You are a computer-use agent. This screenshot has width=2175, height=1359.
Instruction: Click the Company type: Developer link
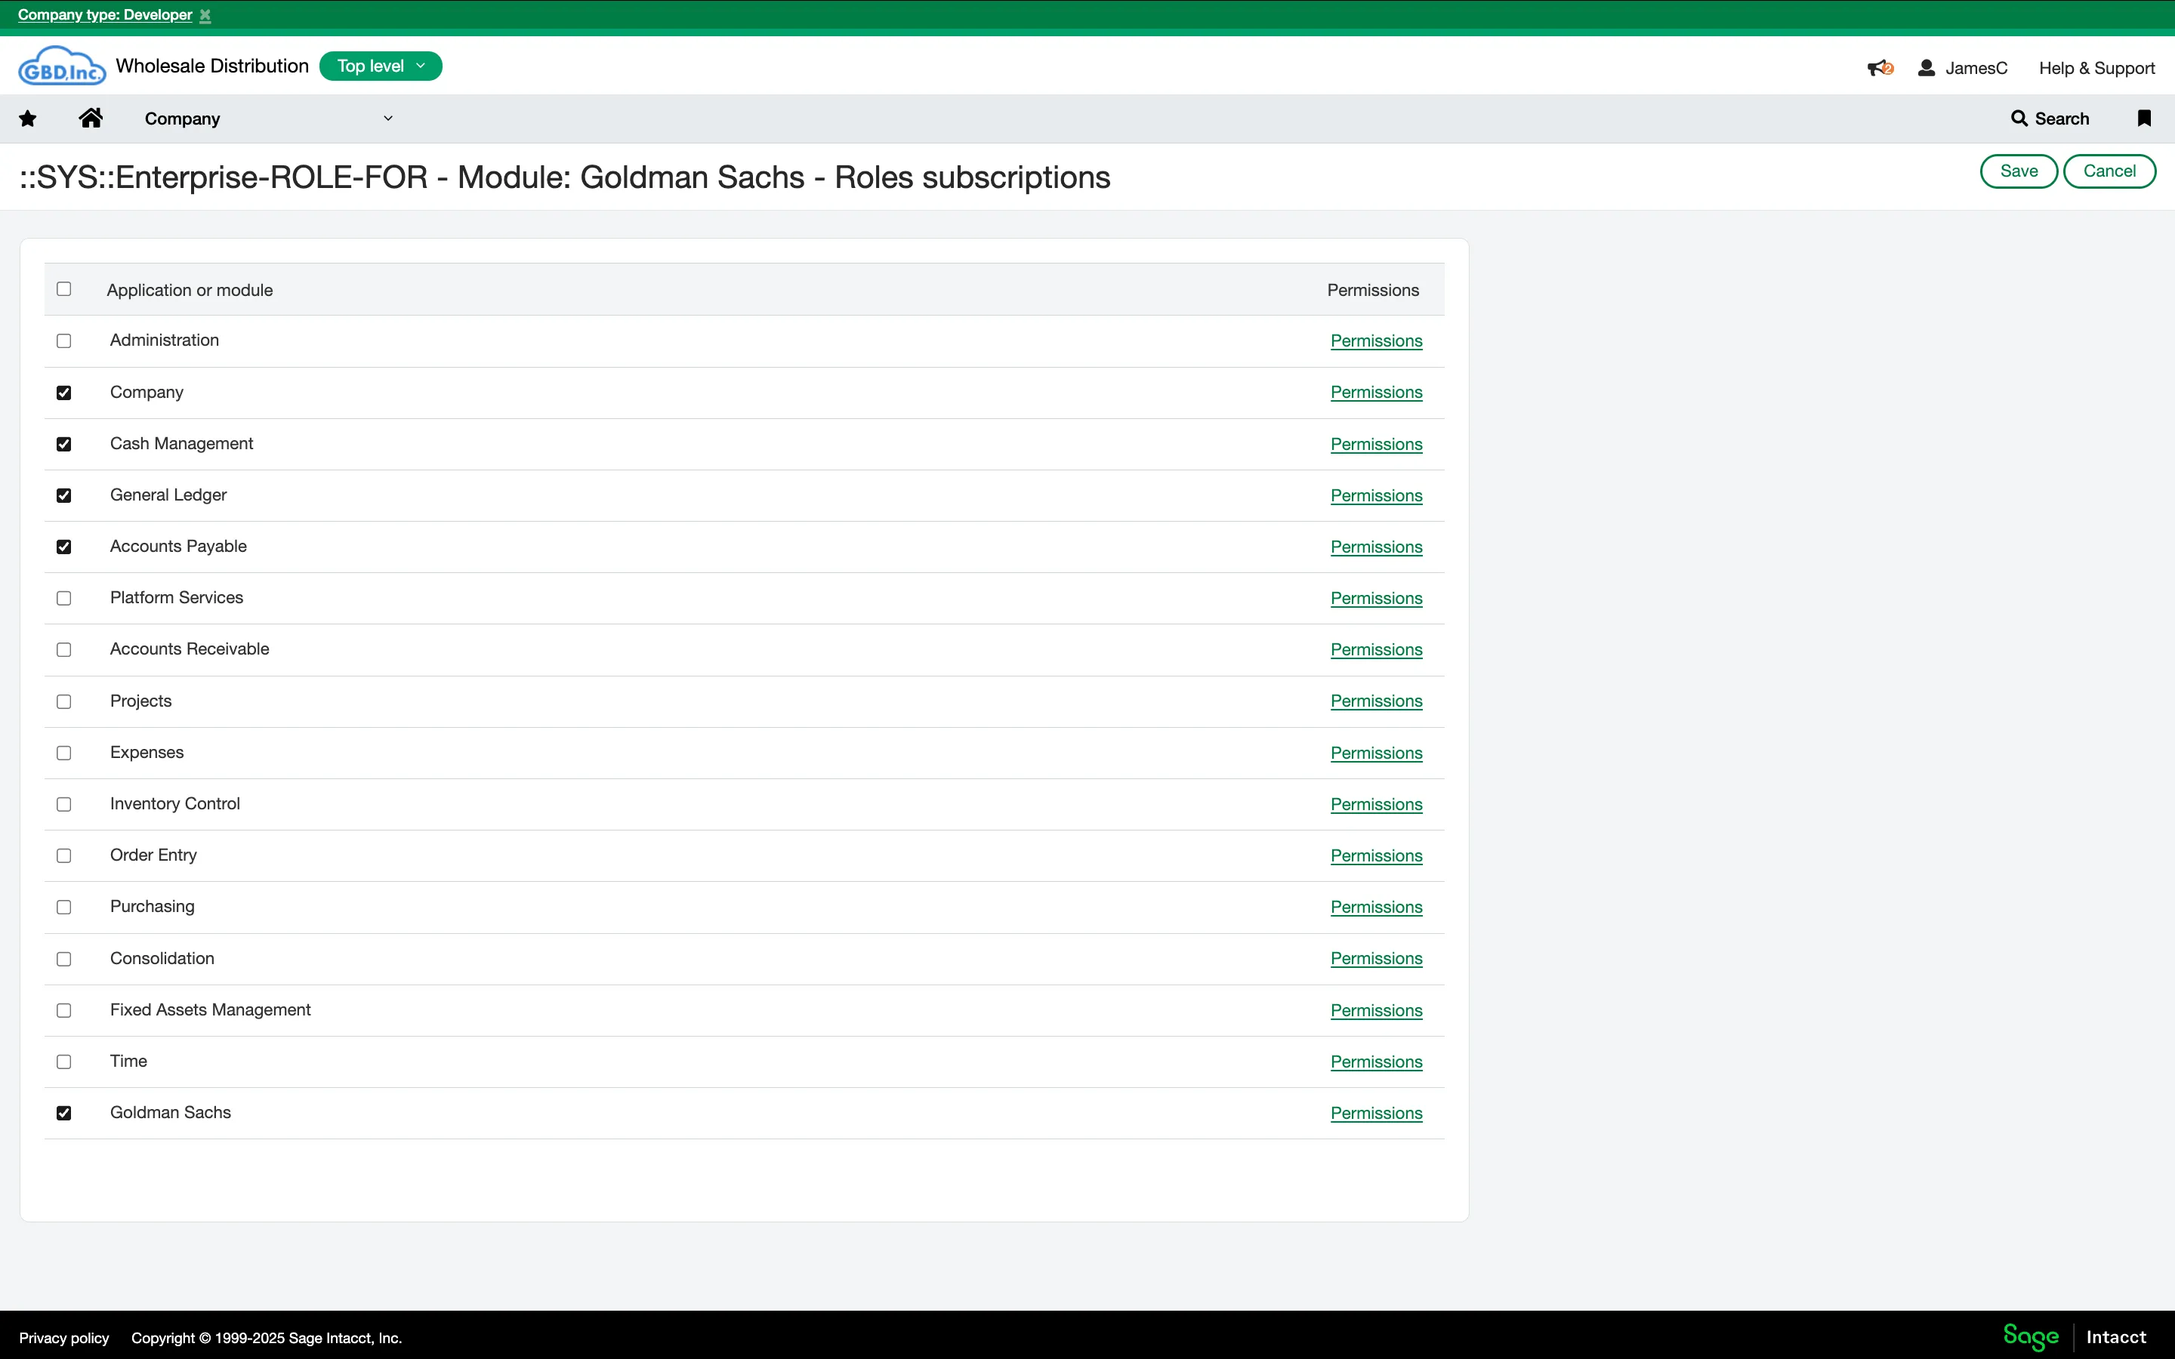tap(105, 15)
